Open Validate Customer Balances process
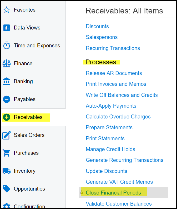 [119, 204]
